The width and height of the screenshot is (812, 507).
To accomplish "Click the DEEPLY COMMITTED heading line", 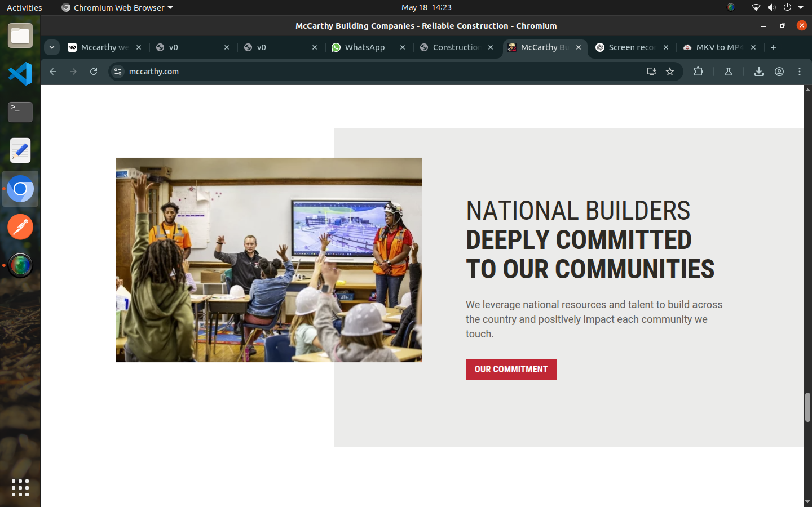I will [579, 240].
